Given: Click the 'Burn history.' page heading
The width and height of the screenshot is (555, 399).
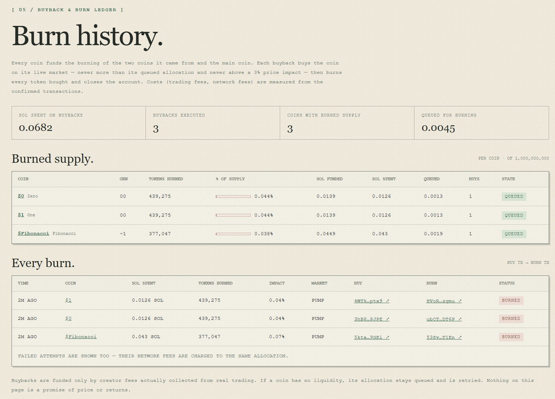Looking at the screenshot, I should pos(87,36).
